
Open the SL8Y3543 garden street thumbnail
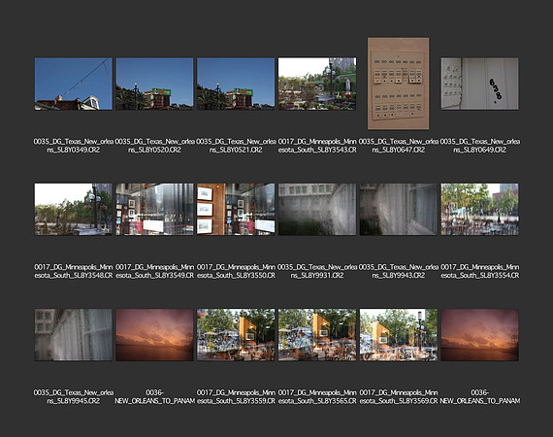click(x=317, y=84)
